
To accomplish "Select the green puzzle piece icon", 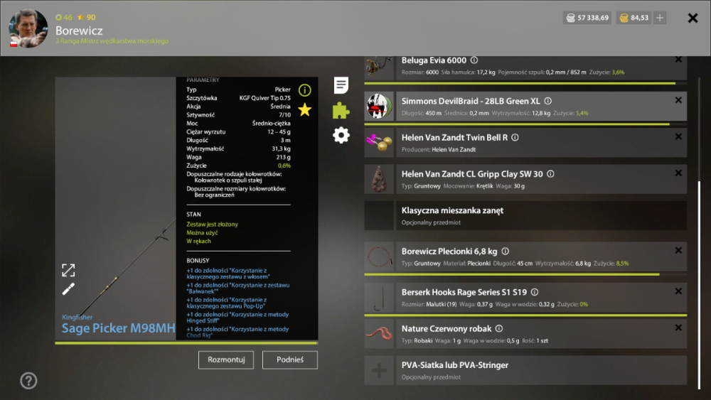I will pos(341,110).
